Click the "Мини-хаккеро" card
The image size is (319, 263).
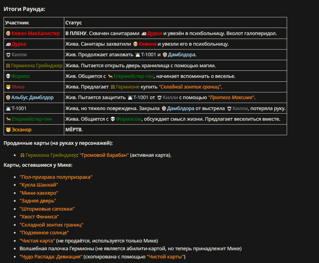[x=39, y=193]
